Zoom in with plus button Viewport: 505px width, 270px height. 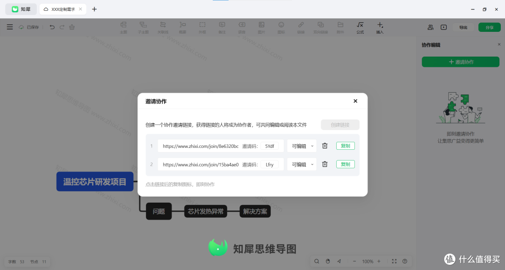(379, 261)
